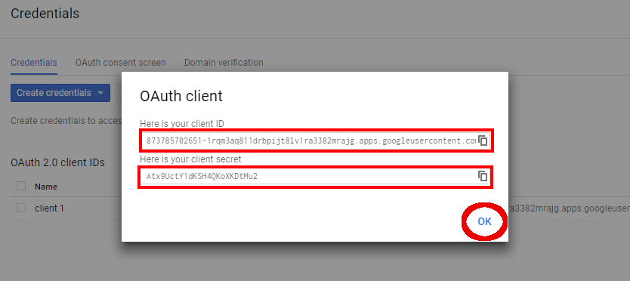The width and height of the screenshot is (630, 281).
Task: Click the OAuth 2.0 client IDs heading
Action: point(57,163)
